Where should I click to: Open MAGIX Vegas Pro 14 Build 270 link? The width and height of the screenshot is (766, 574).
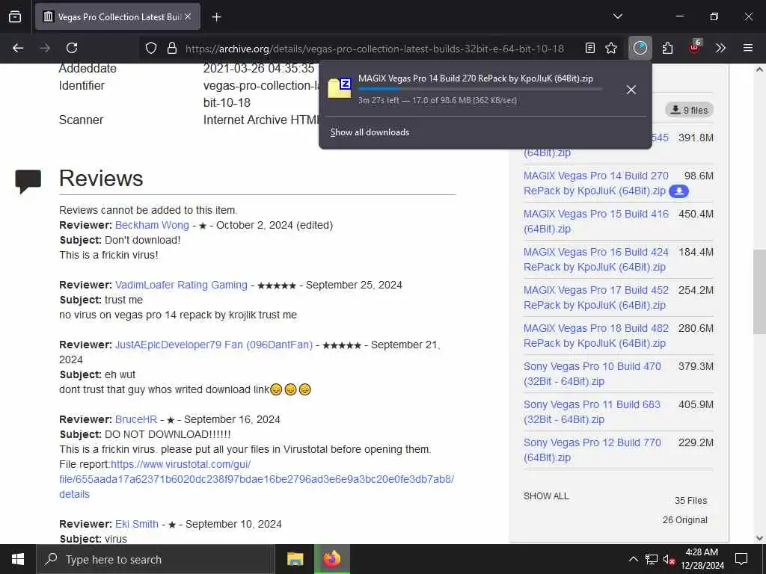tap(596, 183)
